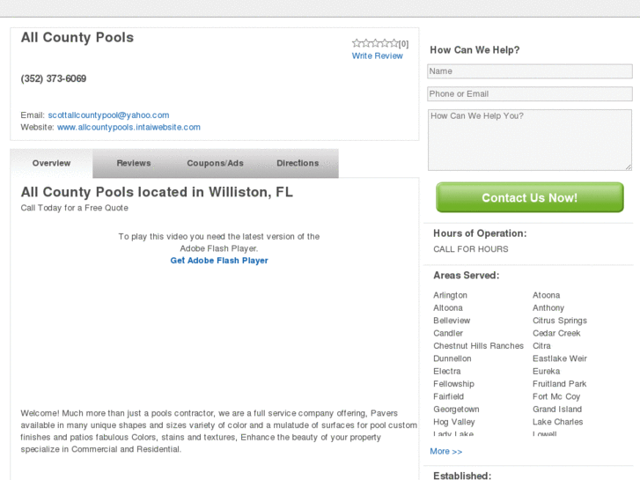Visit the allcountypools website link
The image size is (640, 480).
pyautogui.click(x=129, y=128)
